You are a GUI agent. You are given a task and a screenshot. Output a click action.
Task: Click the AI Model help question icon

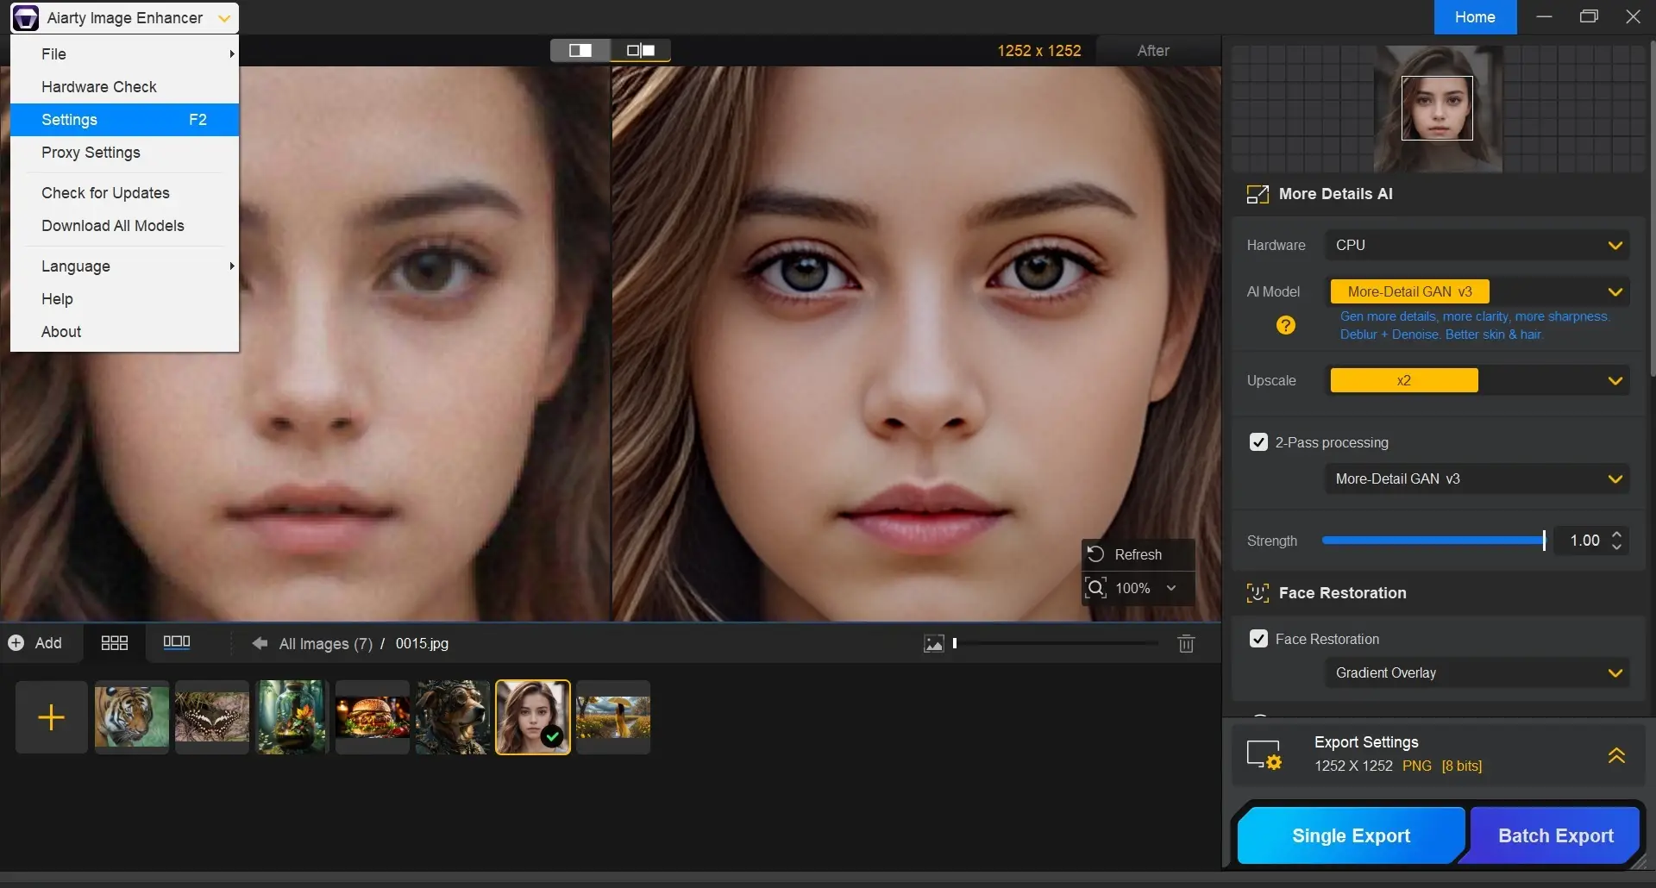(1285, 325)
